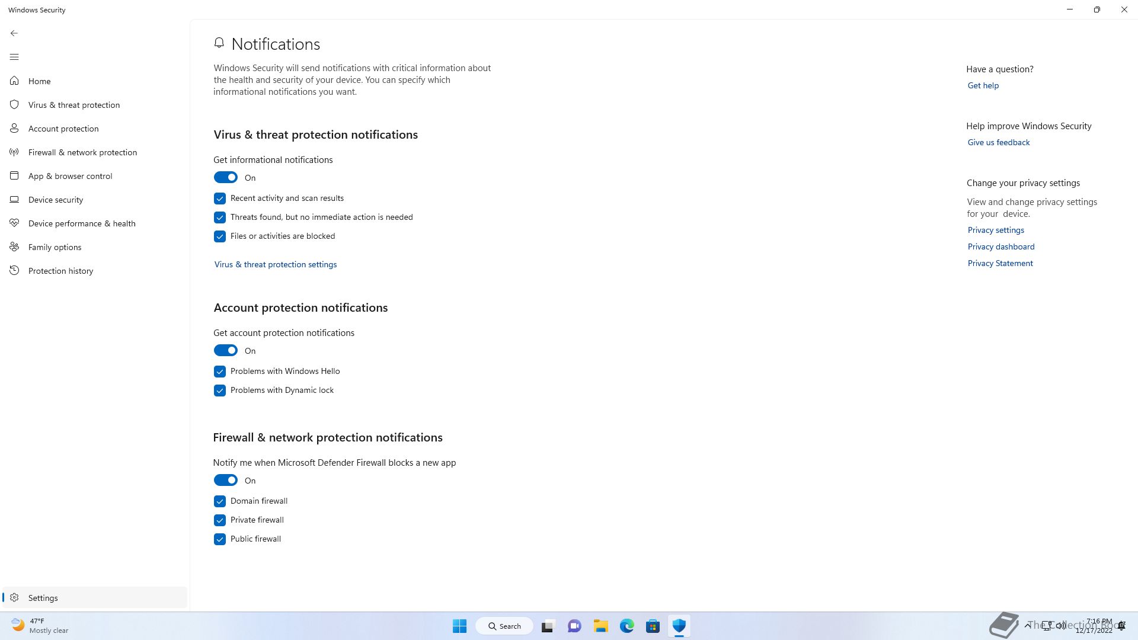Viewport: 1138px width, 640px height.
Task: Uncheck Problems with Windows Hello
Action: tap(220, 371)
